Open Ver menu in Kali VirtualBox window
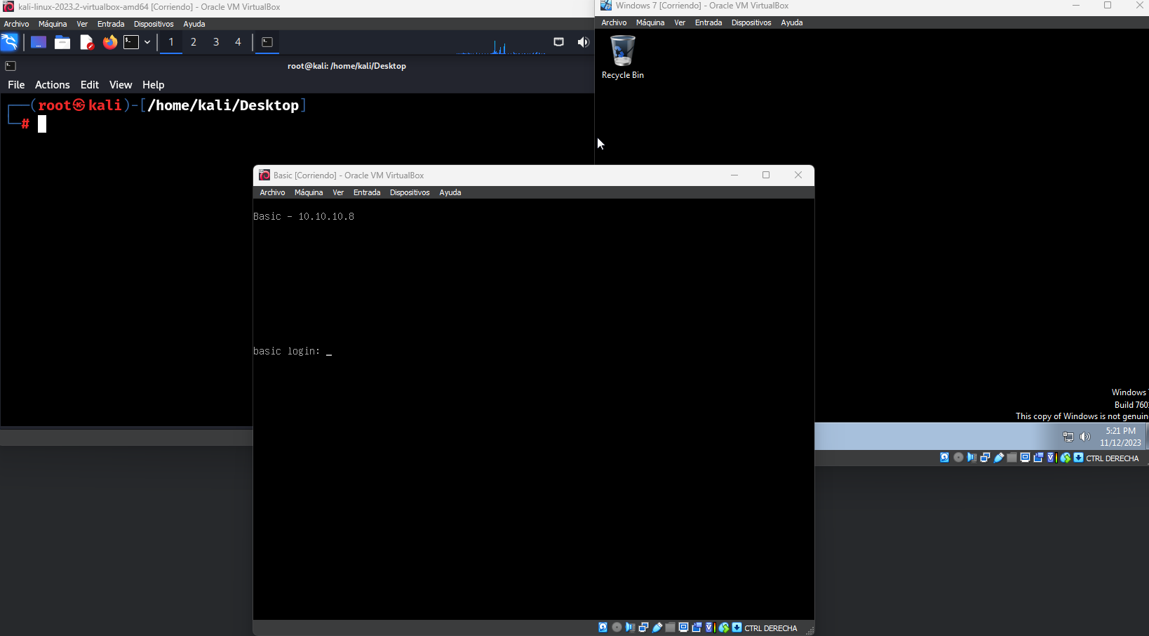 (82, 24)
